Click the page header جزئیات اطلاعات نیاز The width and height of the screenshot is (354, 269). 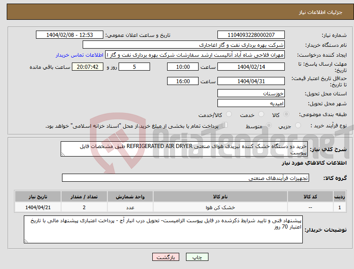[x=321, y=12]
